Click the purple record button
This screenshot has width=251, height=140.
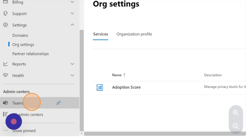tap(13, 122)
